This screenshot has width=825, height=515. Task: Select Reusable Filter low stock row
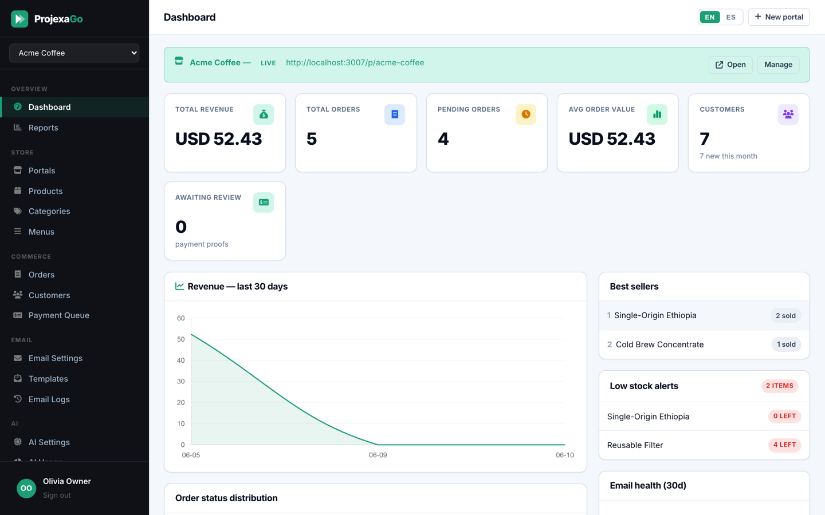tap(704, 445)
